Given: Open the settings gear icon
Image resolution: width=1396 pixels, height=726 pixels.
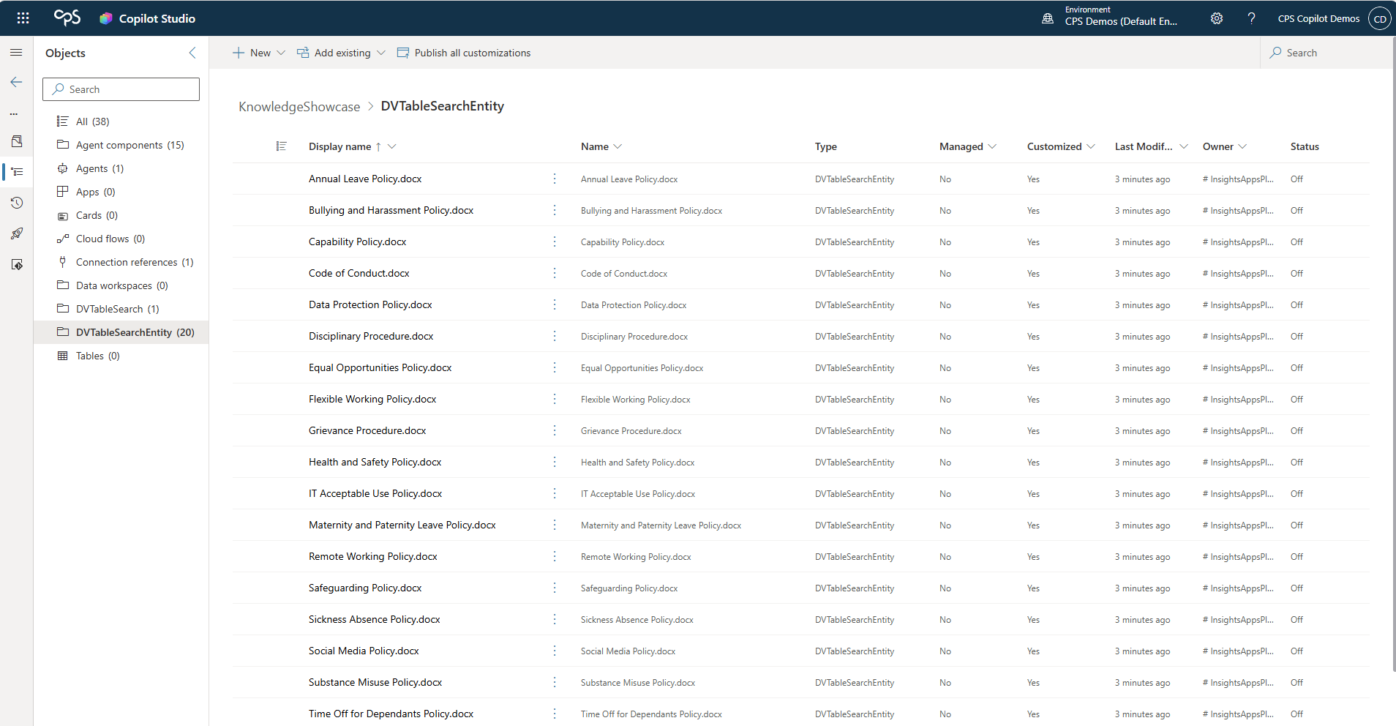Looking at the screenshot, I should pyautogui.click(x=1216, y=18).
